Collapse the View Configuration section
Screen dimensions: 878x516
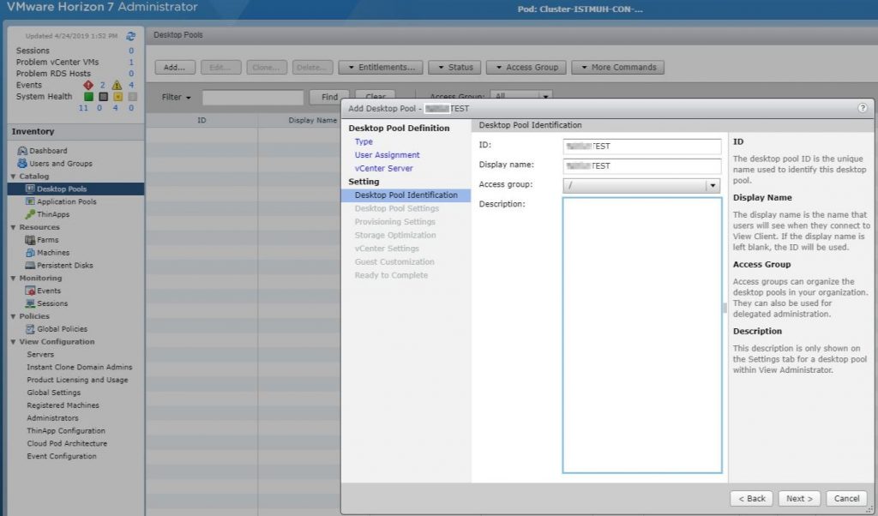(x=13, y=342)
